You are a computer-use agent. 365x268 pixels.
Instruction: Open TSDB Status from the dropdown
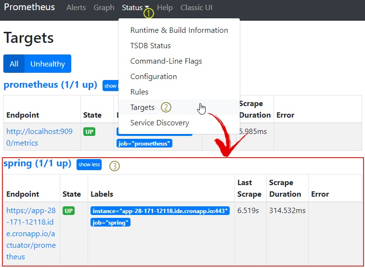pyautogui.click(x=179, y=46)
